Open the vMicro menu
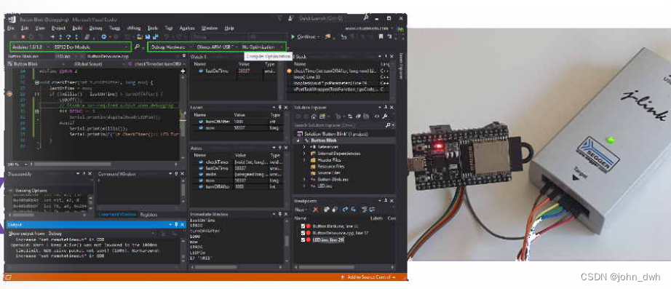The height and width of the screenshot is (289, 671). coord(133,28)
